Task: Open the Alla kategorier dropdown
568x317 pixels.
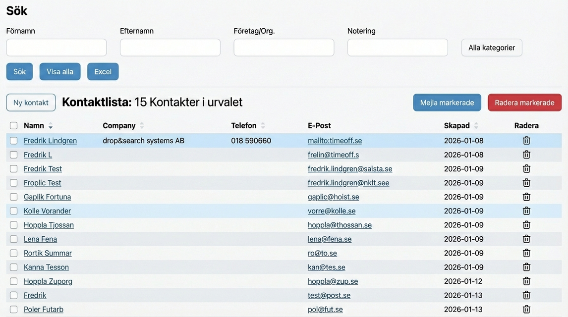Action: coord(491,48)
